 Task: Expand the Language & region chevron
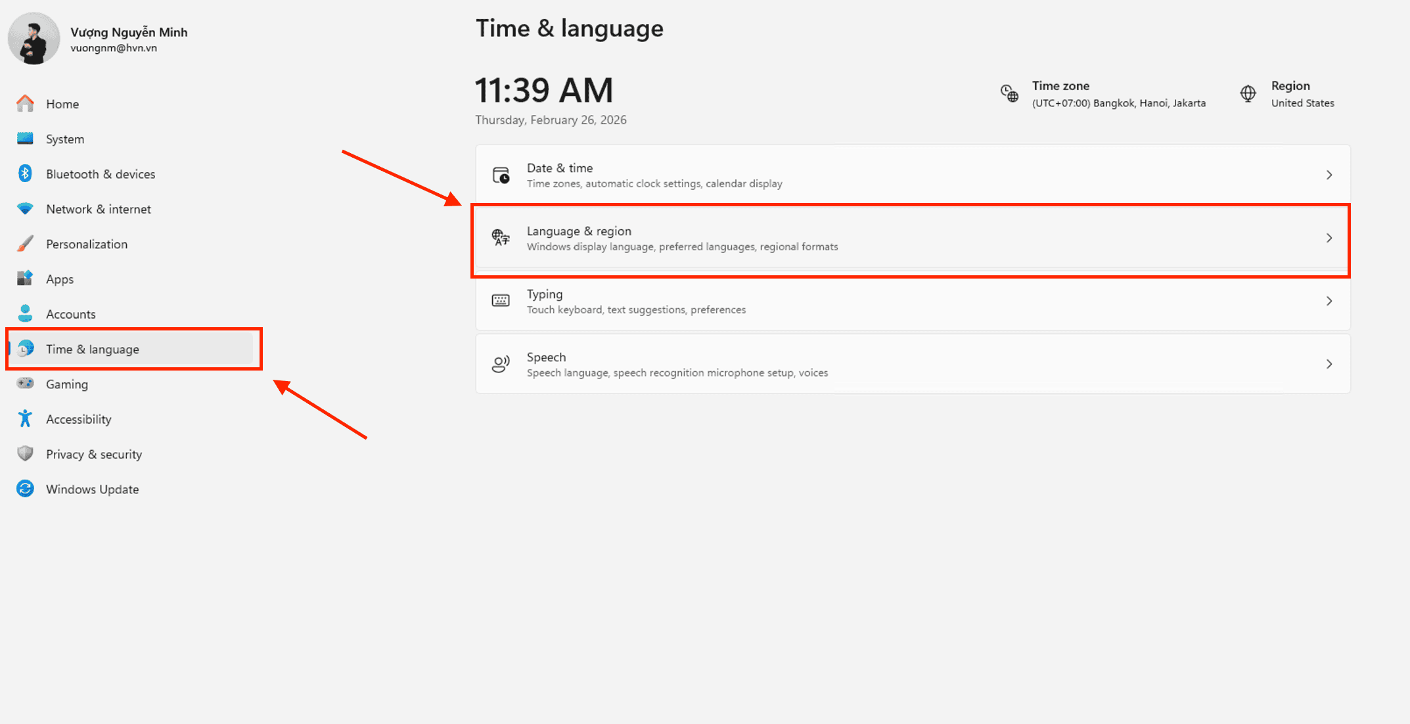pos(1329,238)
